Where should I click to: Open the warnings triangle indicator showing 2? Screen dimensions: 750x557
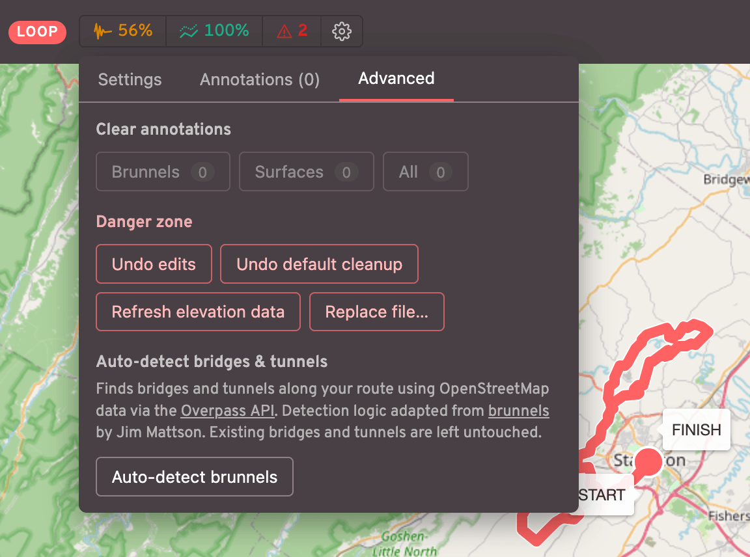292,31
